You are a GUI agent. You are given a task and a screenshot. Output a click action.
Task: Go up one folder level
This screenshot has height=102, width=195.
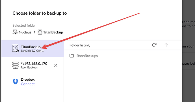[166, 45]
